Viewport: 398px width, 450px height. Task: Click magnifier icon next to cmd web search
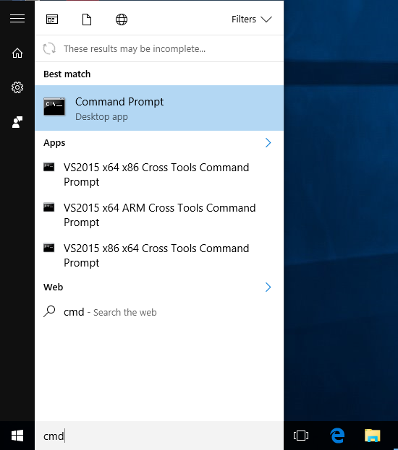click(x=49, y=311)
